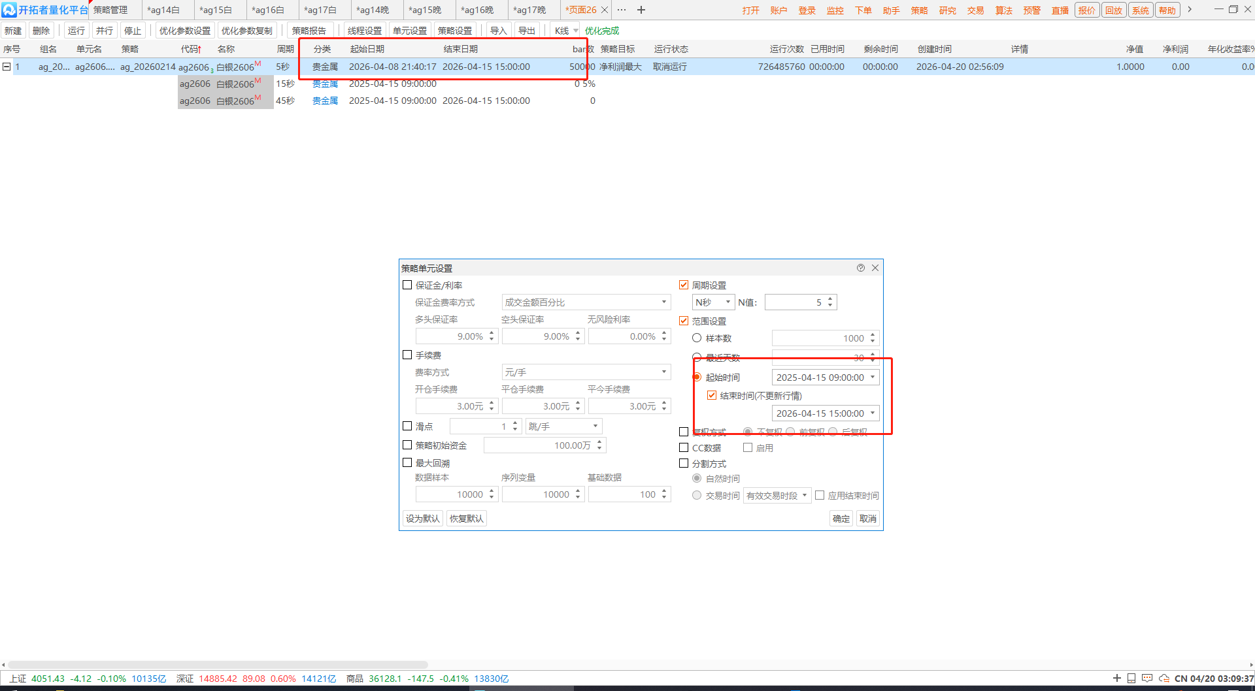The image size is (1255, 691).
Task: Click the plus icon in bottom status bar
Action: [1116, 679]
